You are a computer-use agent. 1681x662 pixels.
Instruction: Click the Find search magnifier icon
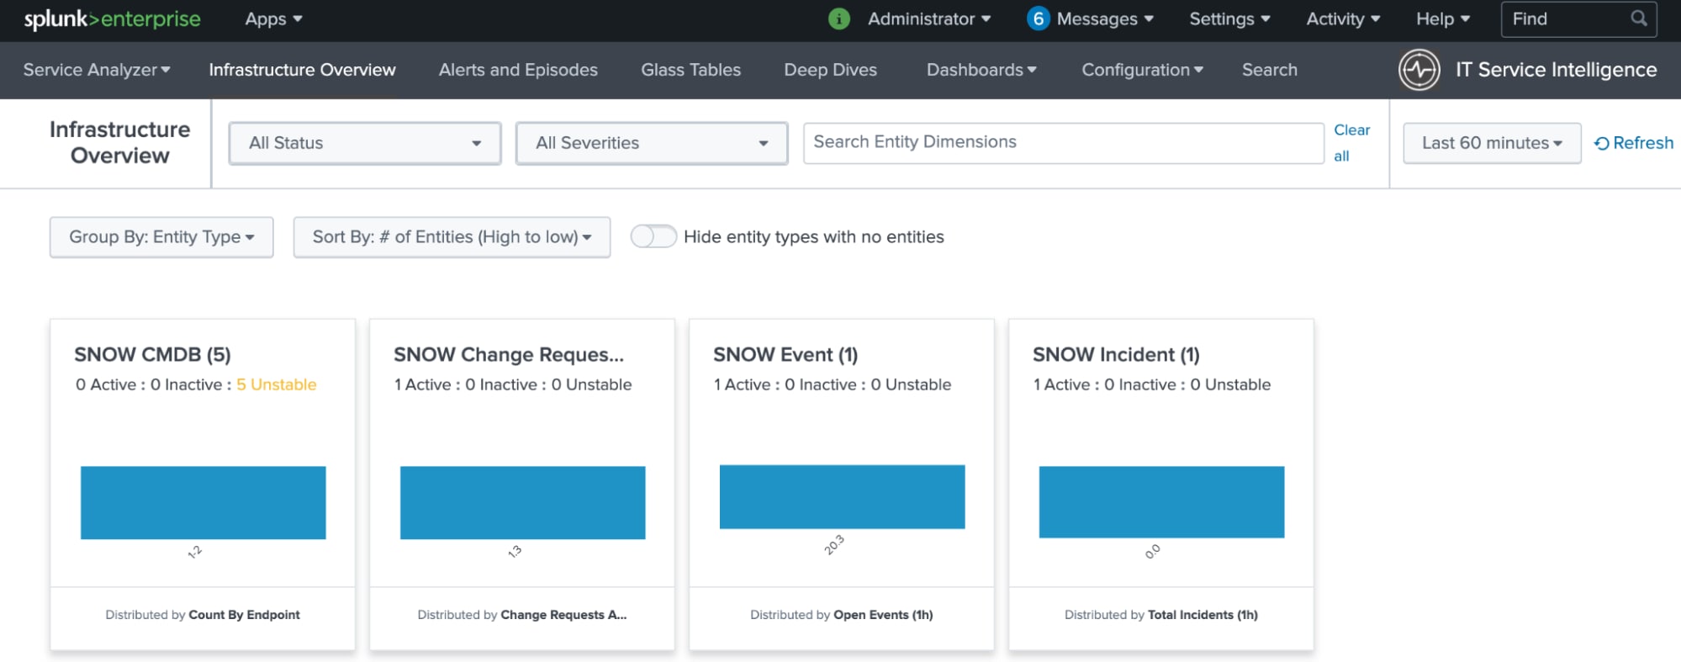click(x=1638, y=19)
